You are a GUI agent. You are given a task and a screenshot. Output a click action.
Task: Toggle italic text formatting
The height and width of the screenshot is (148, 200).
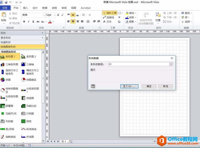pyautogui.click(x=29, y=22)
